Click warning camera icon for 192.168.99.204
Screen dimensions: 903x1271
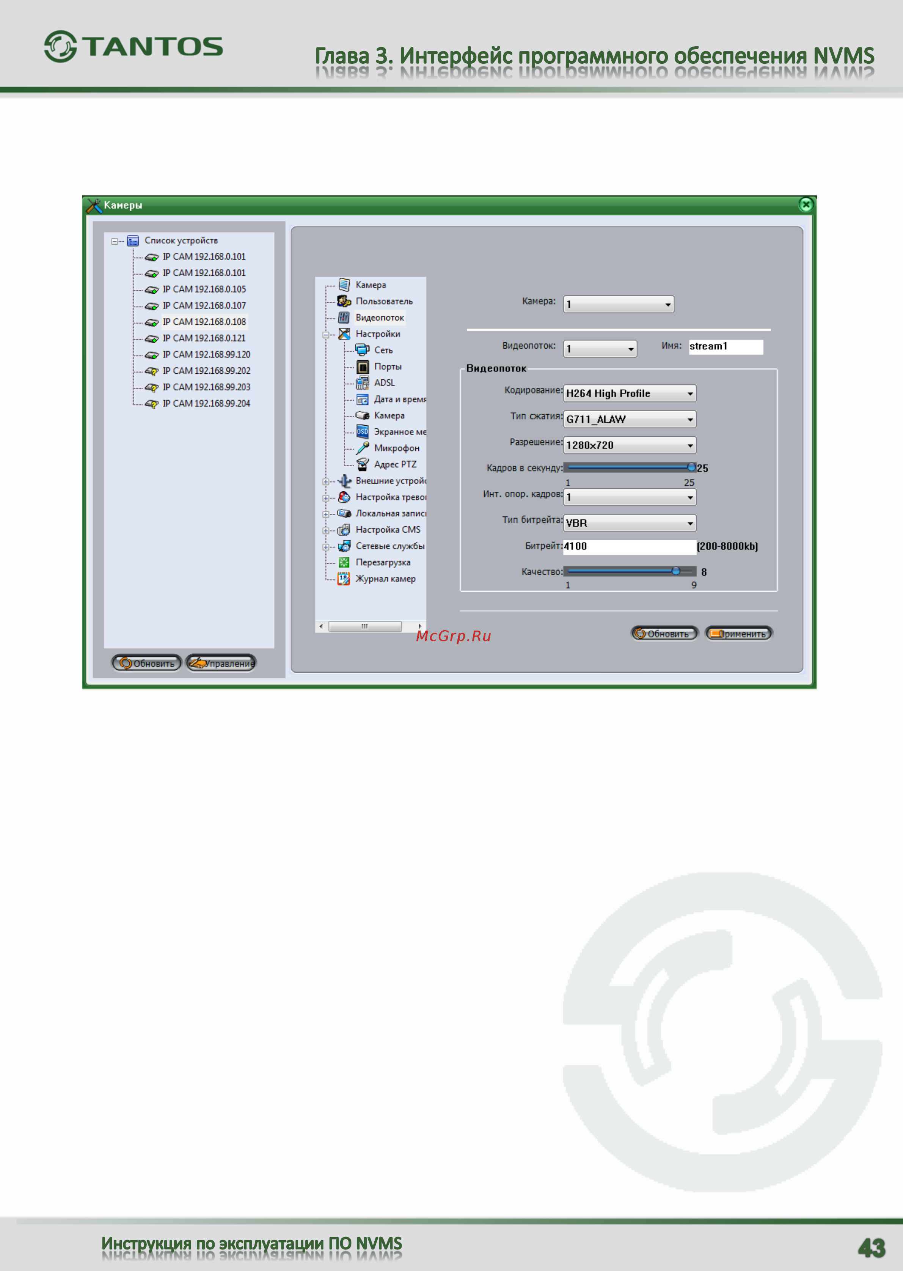(151, 404)
